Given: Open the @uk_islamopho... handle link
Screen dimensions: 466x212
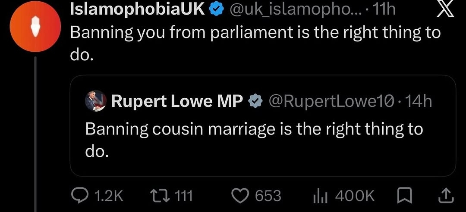Looking at the screenshot, I should [x=294, y=10].
